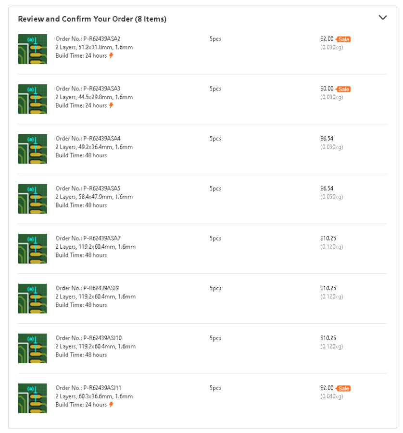Collapse the Review and Confirm Your Order section
This screenshot has width=403, height=433.
pos(382,18)
